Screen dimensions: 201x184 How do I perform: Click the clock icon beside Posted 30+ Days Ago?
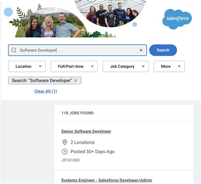(65, 151)
